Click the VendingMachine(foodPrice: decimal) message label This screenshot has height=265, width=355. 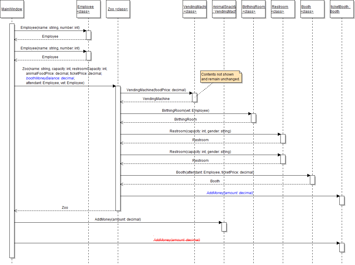(x=156, y=90)
